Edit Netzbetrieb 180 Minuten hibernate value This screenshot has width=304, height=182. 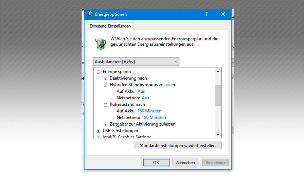(154, 118)
